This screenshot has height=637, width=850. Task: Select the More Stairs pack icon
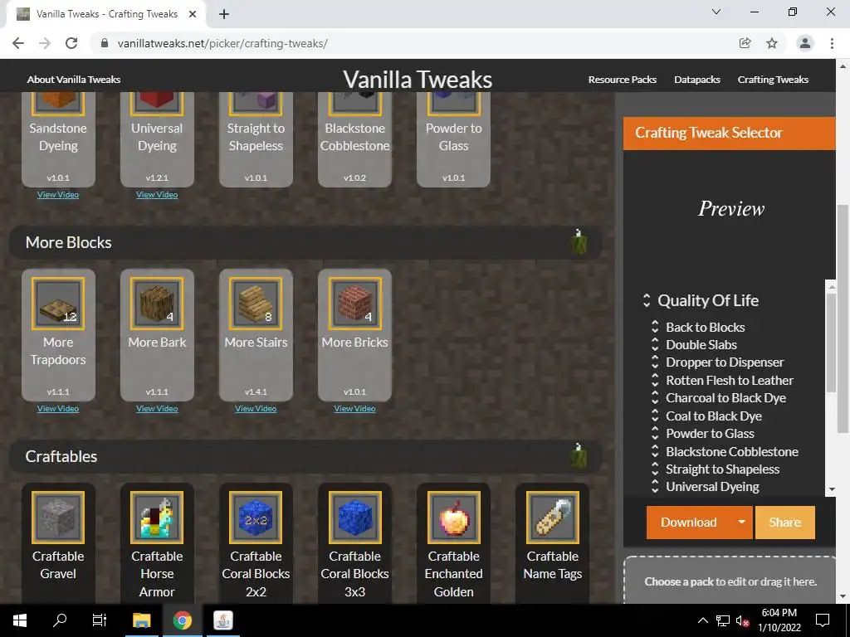(256, 304)
